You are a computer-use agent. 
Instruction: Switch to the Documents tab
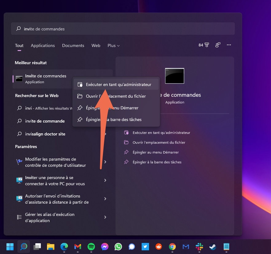73,46
